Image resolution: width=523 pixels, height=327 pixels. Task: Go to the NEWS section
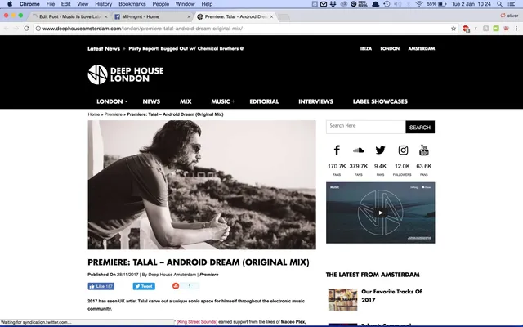pyautogui.click(x=151, y=101)
